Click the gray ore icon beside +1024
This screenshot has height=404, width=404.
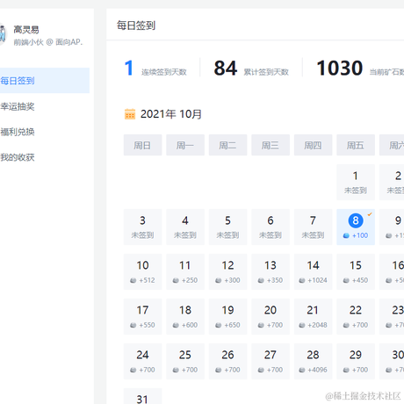pyautogui.click(x=302, y=280)
